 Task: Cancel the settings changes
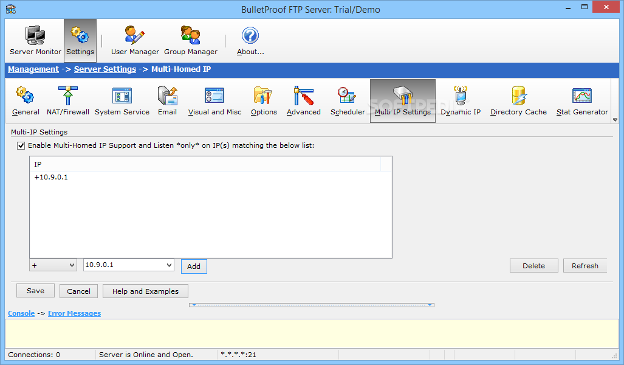coord(78,291)
